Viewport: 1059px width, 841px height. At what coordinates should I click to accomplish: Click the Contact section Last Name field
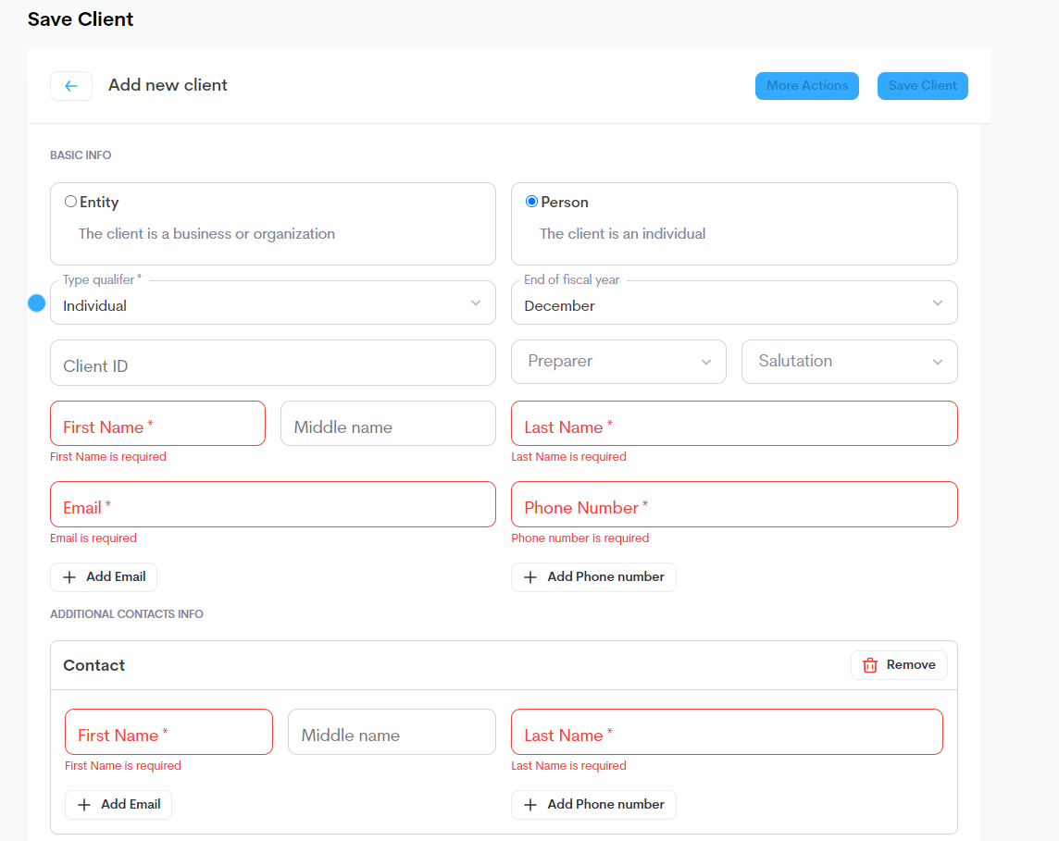pyautogui.click(x=726, y=733)
